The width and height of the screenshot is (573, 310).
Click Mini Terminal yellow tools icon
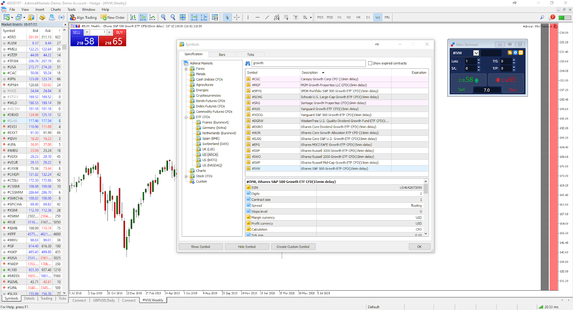coord(521,53)
